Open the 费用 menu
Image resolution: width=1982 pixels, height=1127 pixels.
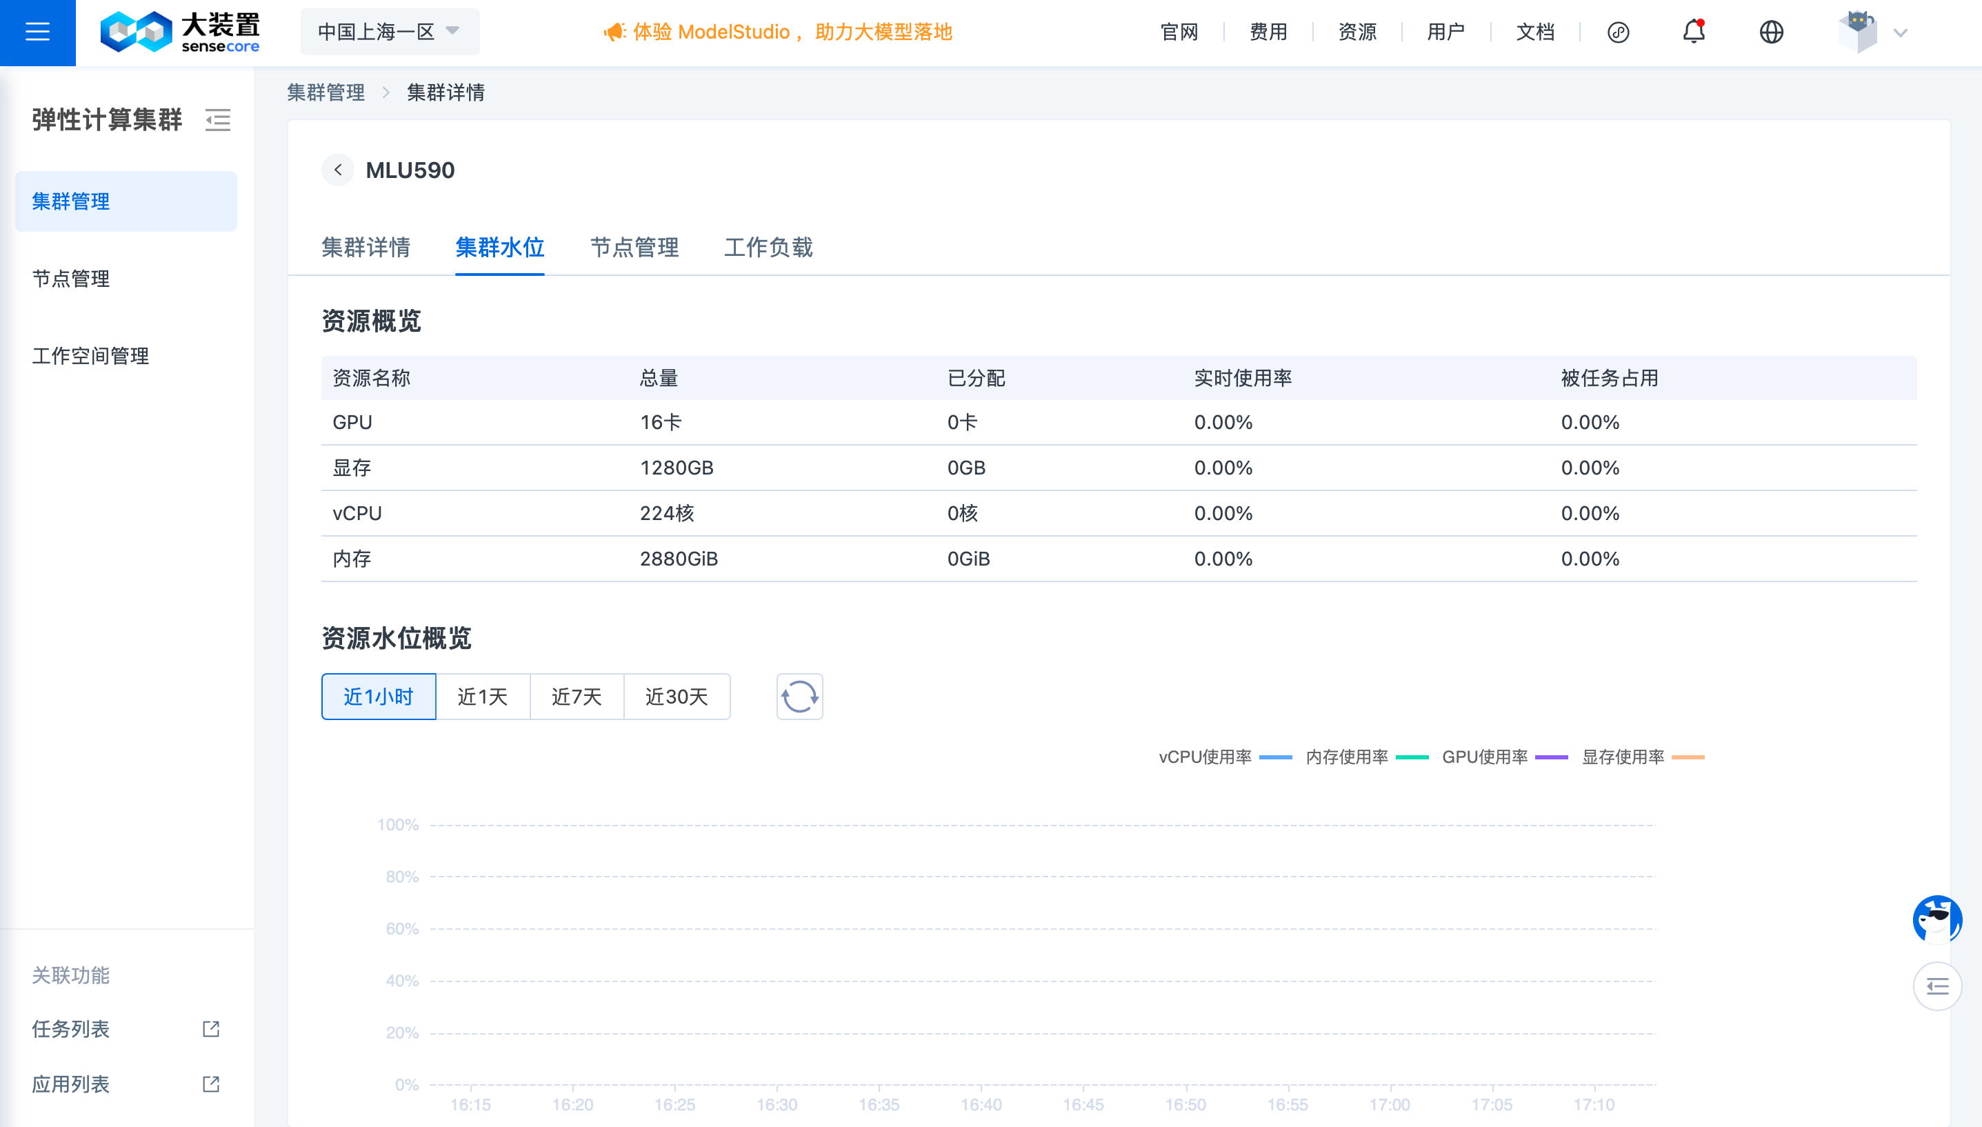[1268, 32]
